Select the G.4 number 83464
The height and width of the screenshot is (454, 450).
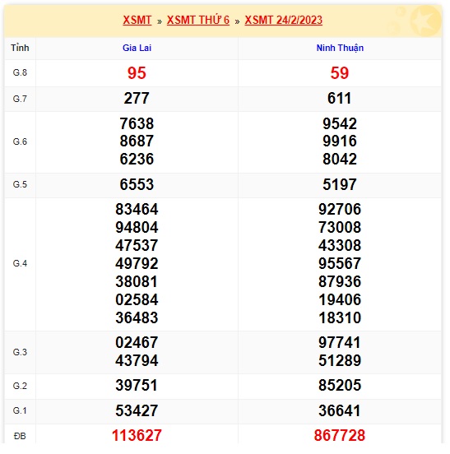click(137, 210)
